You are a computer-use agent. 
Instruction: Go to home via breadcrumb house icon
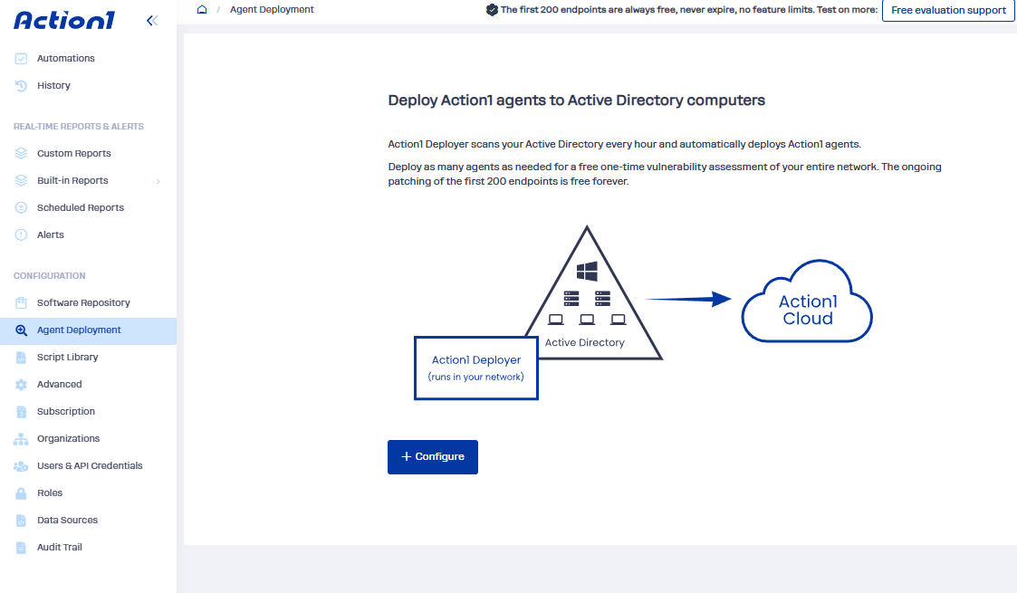click(202, 9)
